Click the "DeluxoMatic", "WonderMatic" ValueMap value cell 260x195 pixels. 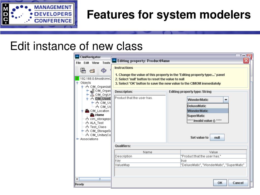pyautogui.click(x=213, y=165)
